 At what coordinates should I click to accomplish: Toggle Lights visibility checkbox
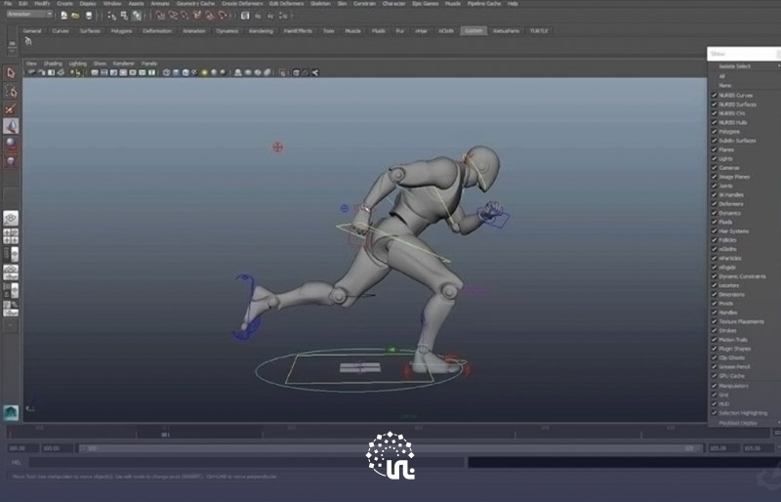[714, 158]
